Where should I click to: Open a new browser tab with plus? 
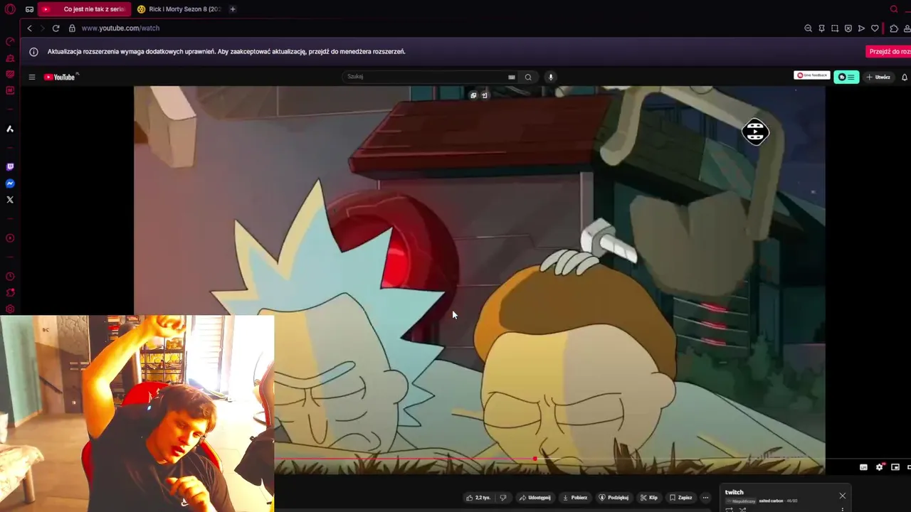(232, 9)
